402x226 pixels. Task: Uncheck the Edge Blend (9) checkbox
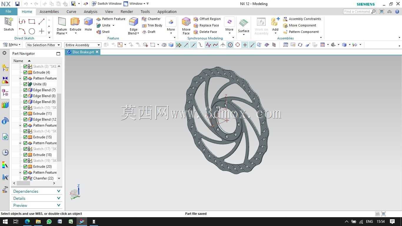coord(25,102)
